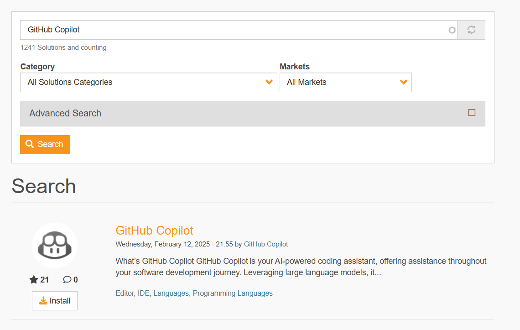Open the GitHub Copilot result title
This screenshot has height=330, width=520.
(154, 230)
